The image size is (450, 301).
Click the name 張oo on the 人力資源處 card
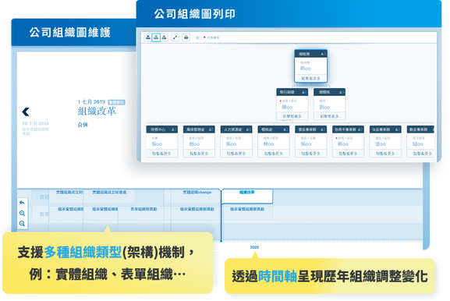[x=231, y=144]
